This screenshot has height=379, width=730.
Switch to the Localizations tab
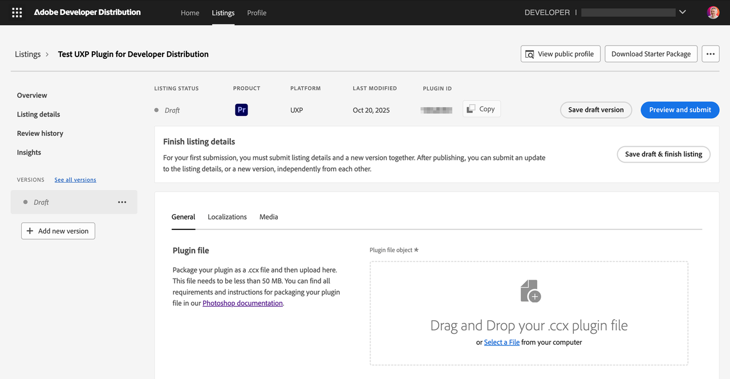(227, 217)
